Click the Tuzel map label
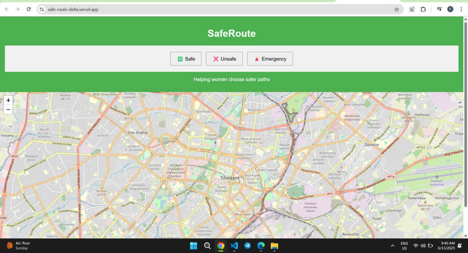 tap(376, 218)
